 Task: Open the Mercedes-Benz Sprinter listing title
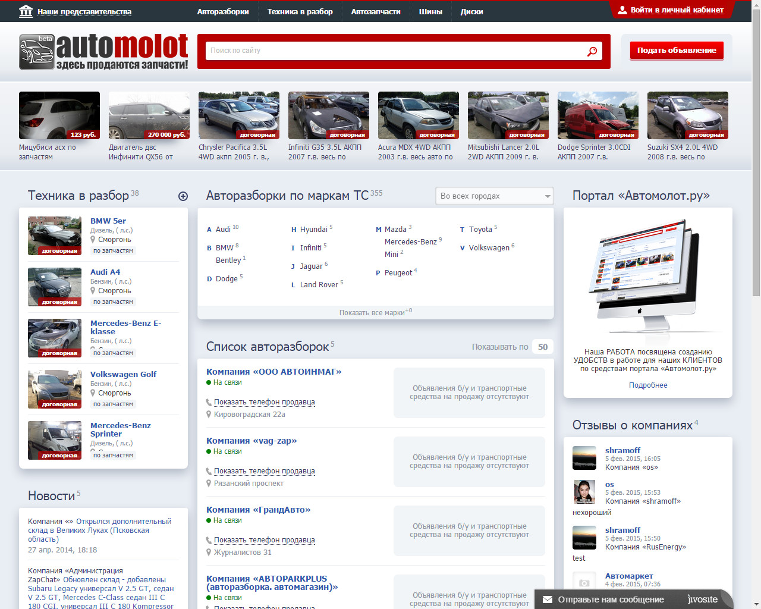tap(121, 430)
